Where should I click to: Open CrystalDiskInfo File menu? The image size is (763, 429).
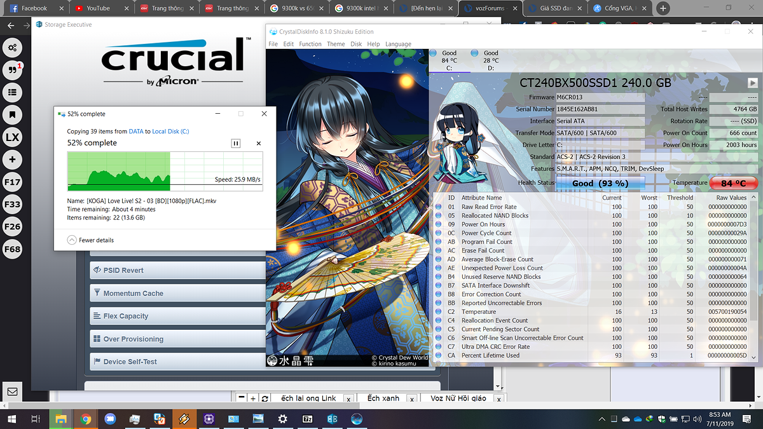click(273, 44)
